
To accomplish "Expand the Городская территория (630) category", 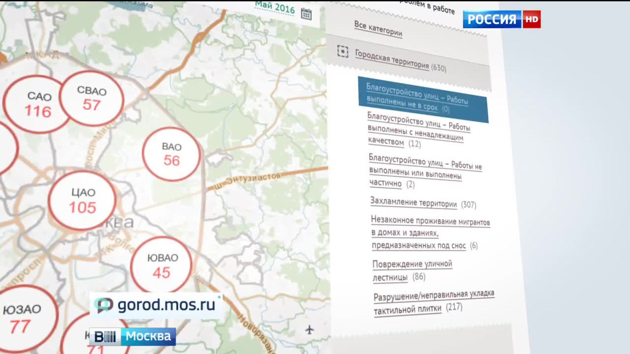I will coord(401,61).
